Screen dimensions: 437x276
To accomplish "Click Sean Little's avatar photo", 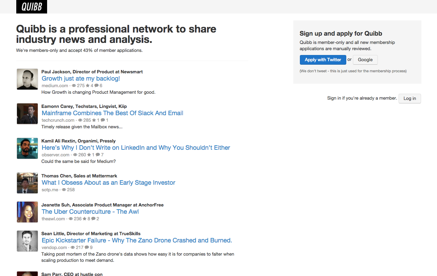I will click(x=27, y=241).
